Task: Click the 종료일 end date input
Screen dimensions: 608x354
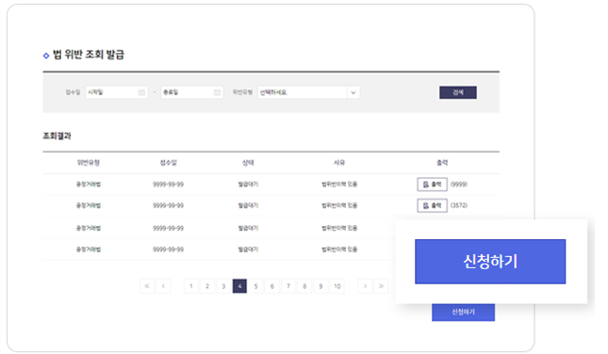Action: coord(192,92)
